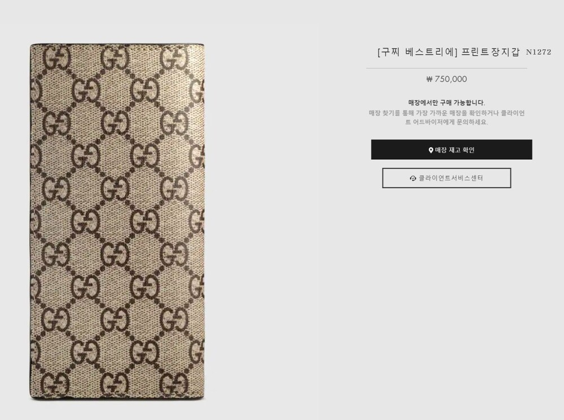Click the map pin icon on black button
564x420 pixels.
431,150
